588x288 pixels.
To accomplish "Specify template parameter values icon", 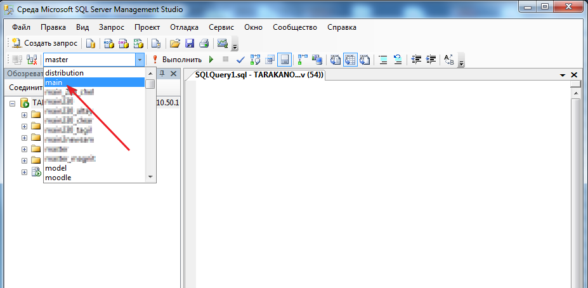I will [x=449, y=59].
